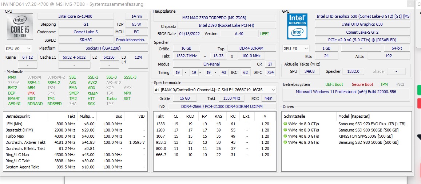The width and height of the screenshot is (421, 184).
Task: Select the Ring/LLC Takt row
Action: coord(75,161)
